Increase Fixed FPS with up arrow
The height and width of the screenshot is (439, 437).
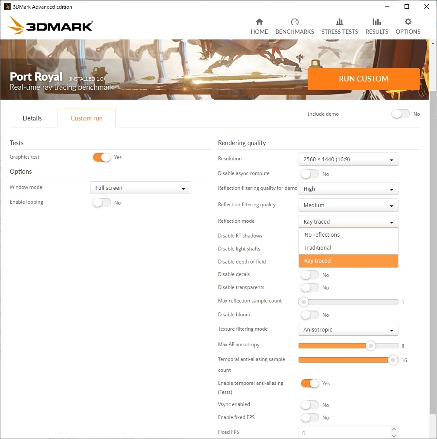[x=394, y=429]
